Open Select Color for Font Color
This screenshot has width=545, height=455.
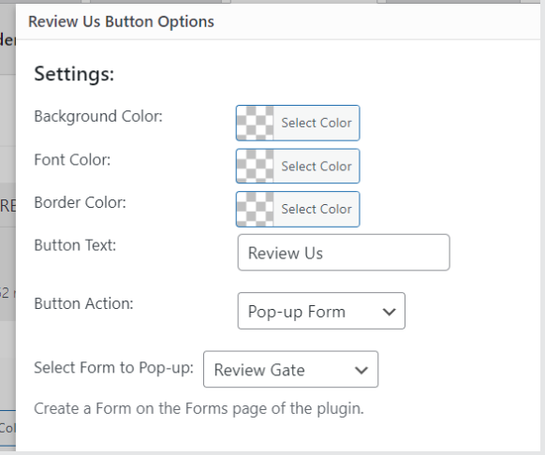pos(317,166)
